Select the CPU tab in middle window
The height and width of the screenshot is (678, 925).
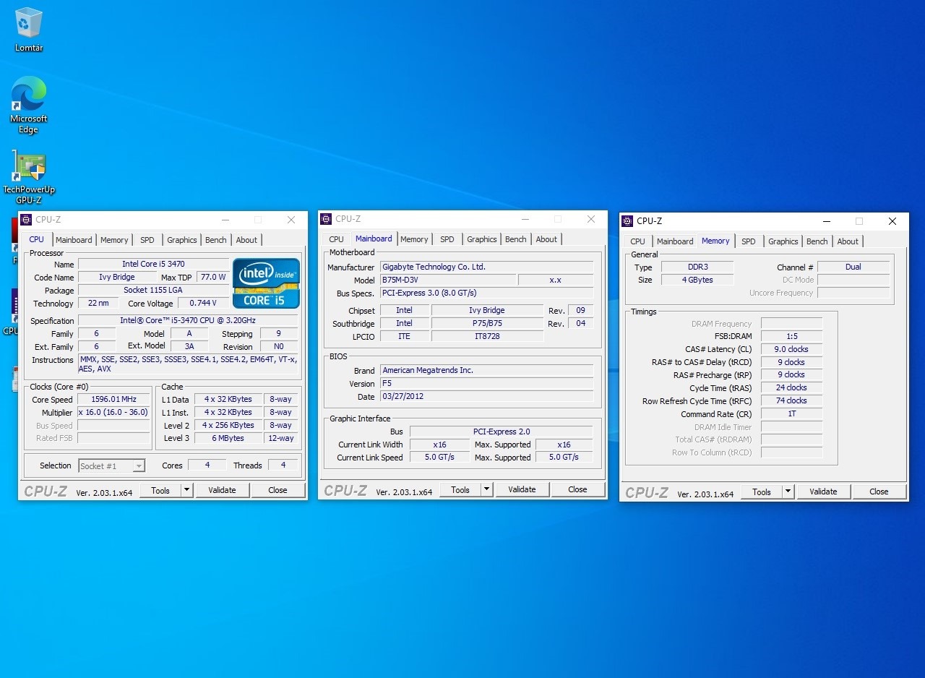pyautogui.click(x=337, y=239)
